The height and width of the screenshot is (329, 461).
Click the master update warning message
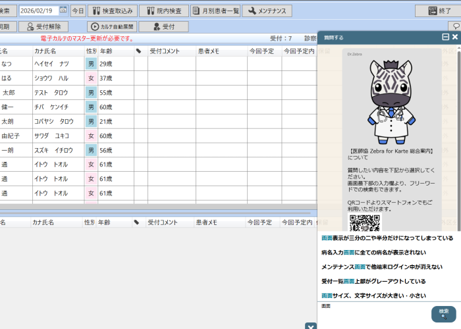[87, 38]
